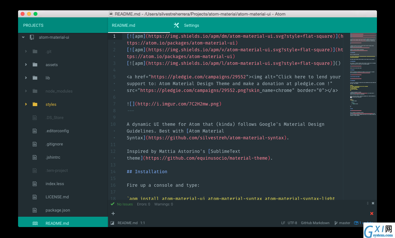Click the .DS_Store file icon
This screenshot has width=395, height=238.
(35, 118)
